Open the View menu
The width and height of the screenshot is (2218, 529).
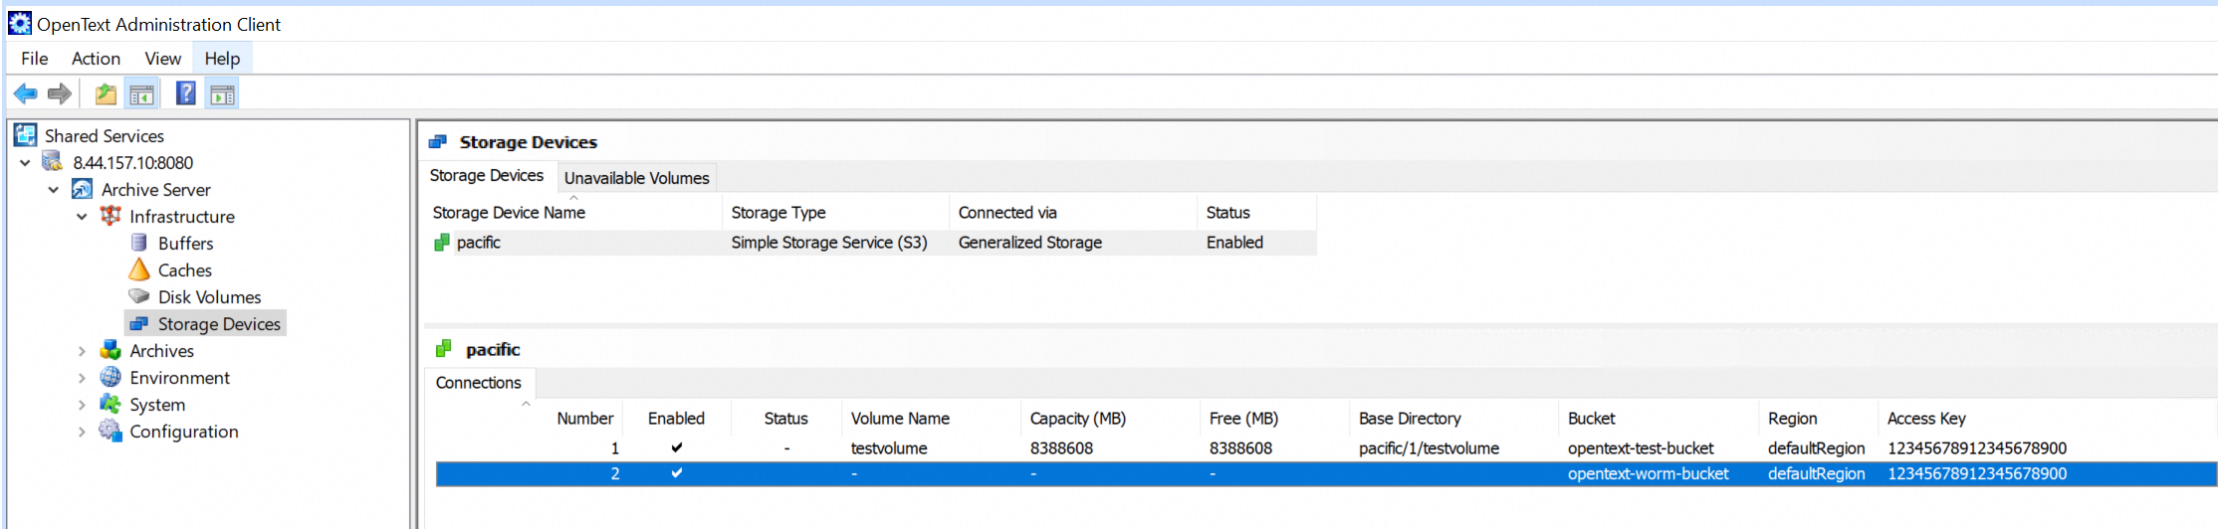162,59
